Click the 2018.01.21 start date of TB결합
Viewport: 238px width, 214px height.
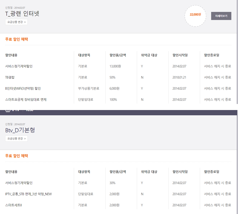tap(179, 77)
